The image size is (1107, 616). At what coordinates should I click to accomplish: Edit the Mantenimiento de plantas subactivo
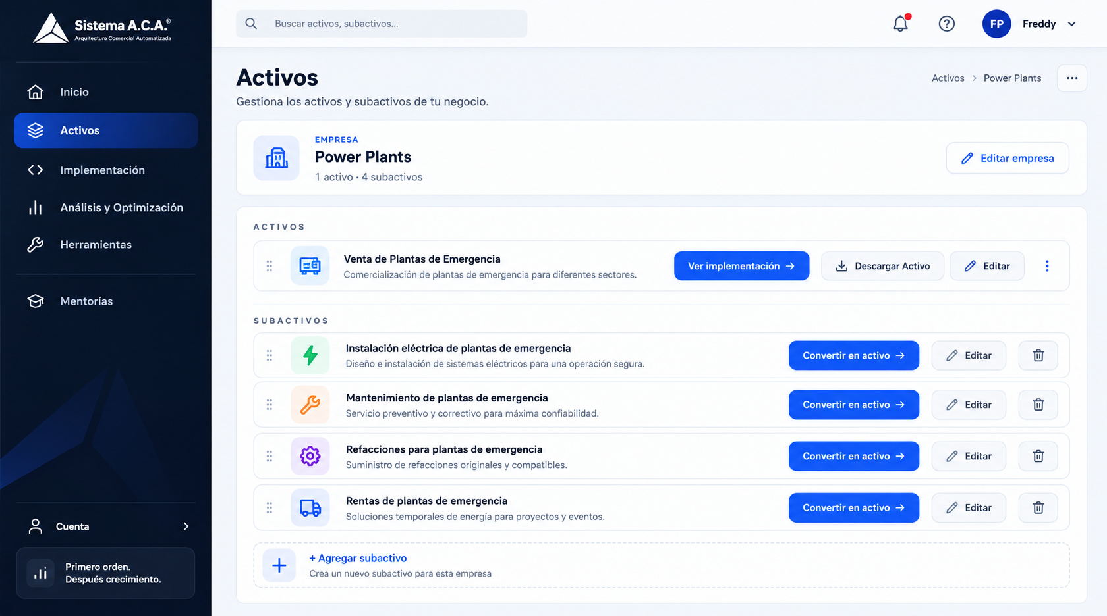click(x=969, y=405)
